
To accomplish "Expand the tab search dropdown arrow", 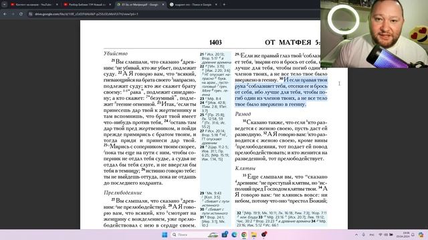I will pyautogui.click(x=5, y=5).
